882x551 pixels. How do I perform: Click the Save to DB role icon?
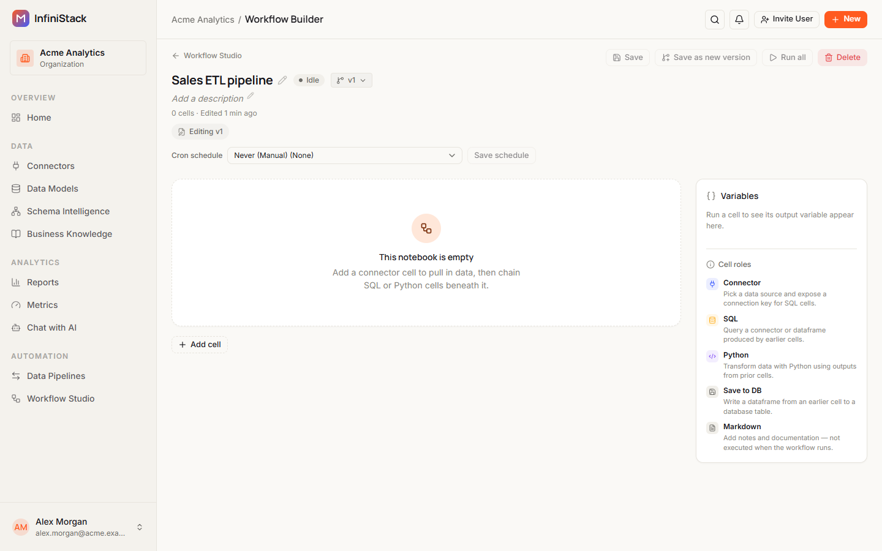pyautogui.click(x=712, y=392)
